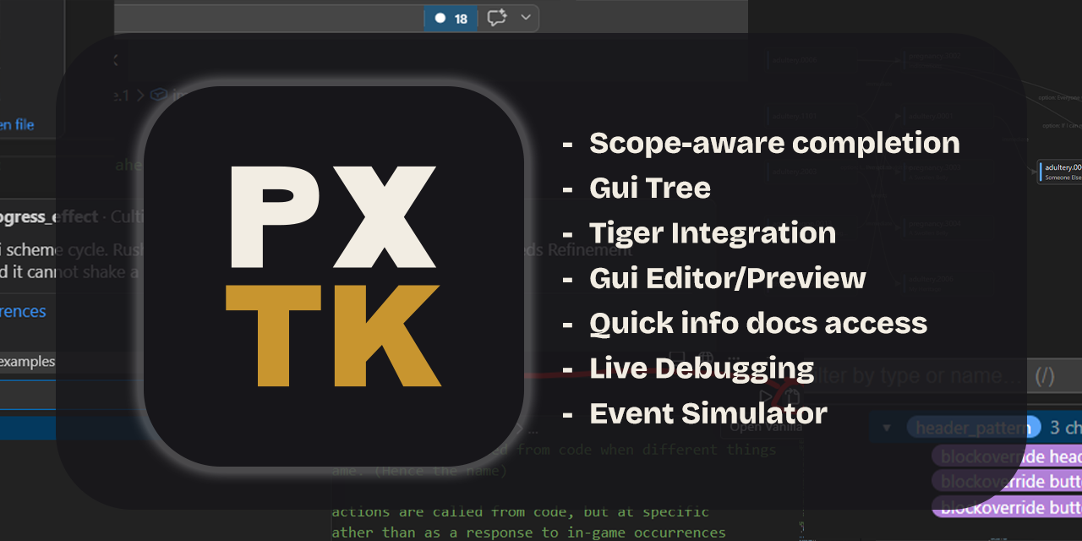
Task: Expand the dropdown chevron beside chat icon
Action: coord(526,18)
